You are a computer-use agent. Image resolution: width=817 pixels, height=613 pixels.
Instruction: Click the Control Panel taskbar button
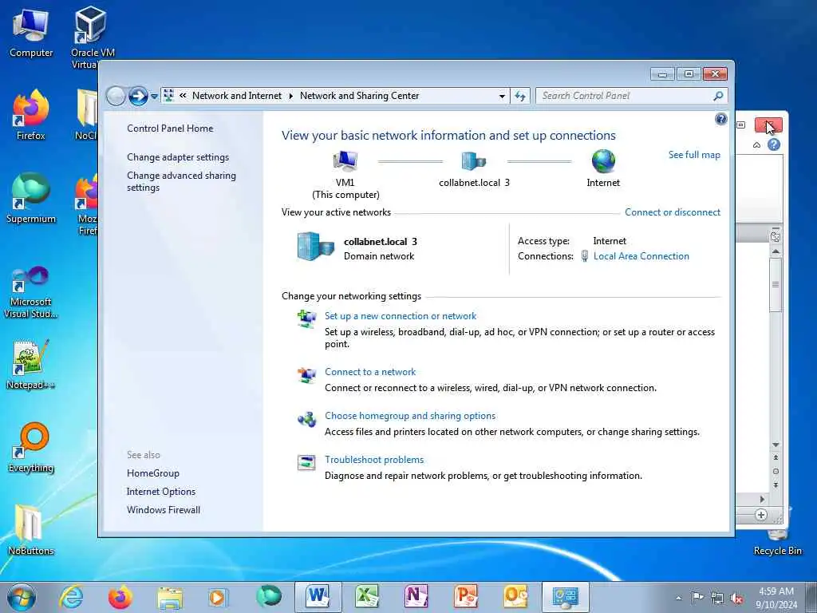point(566,597)
